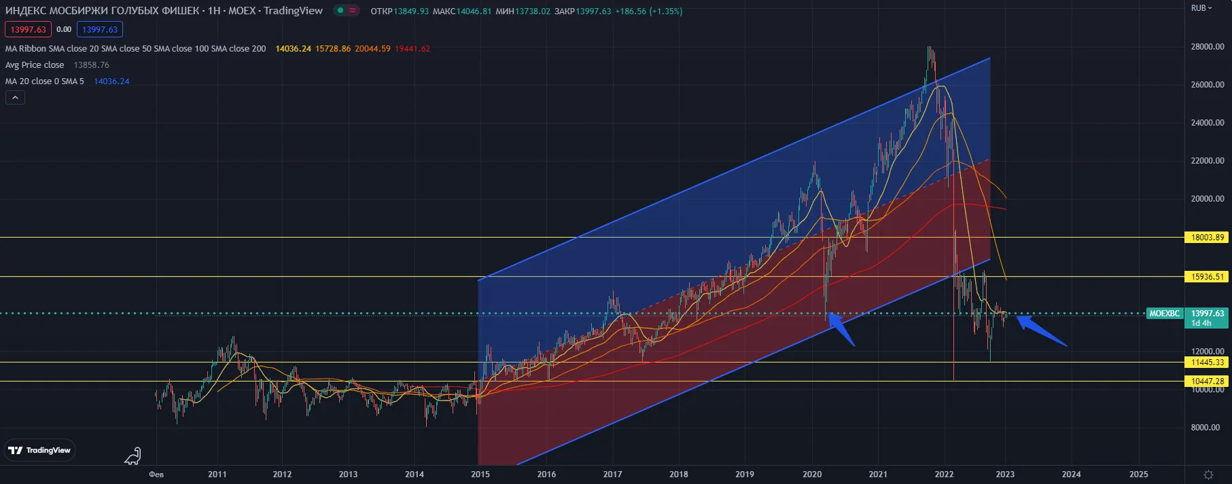Click the orange 15728.86 MA Ribbon value
Viewport: 1232px width, 484px height.
coord(333,49)
